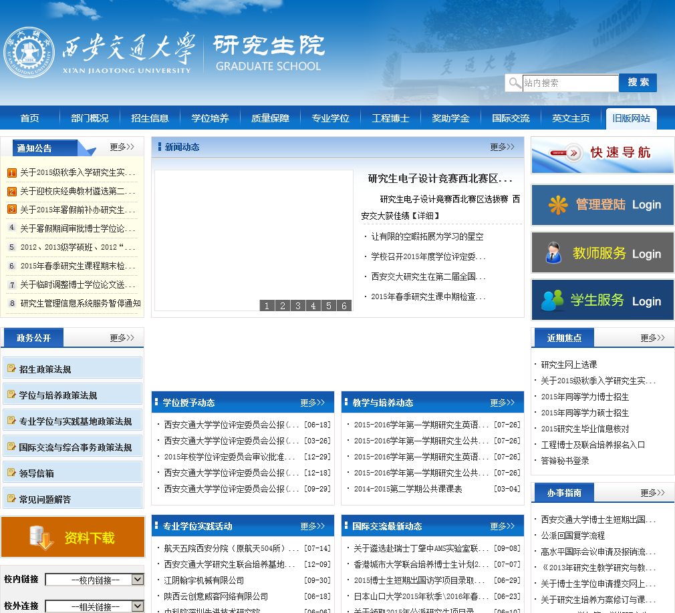Expand 更多 in 专业学位实践活动 panel
This screenshot has width=675, height=613.
click(313, 526)
